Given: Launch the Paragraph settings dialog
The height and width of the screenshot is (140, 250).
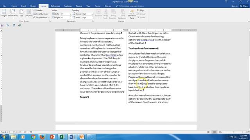Looking at the screenshot, I should tap(93, 21).
